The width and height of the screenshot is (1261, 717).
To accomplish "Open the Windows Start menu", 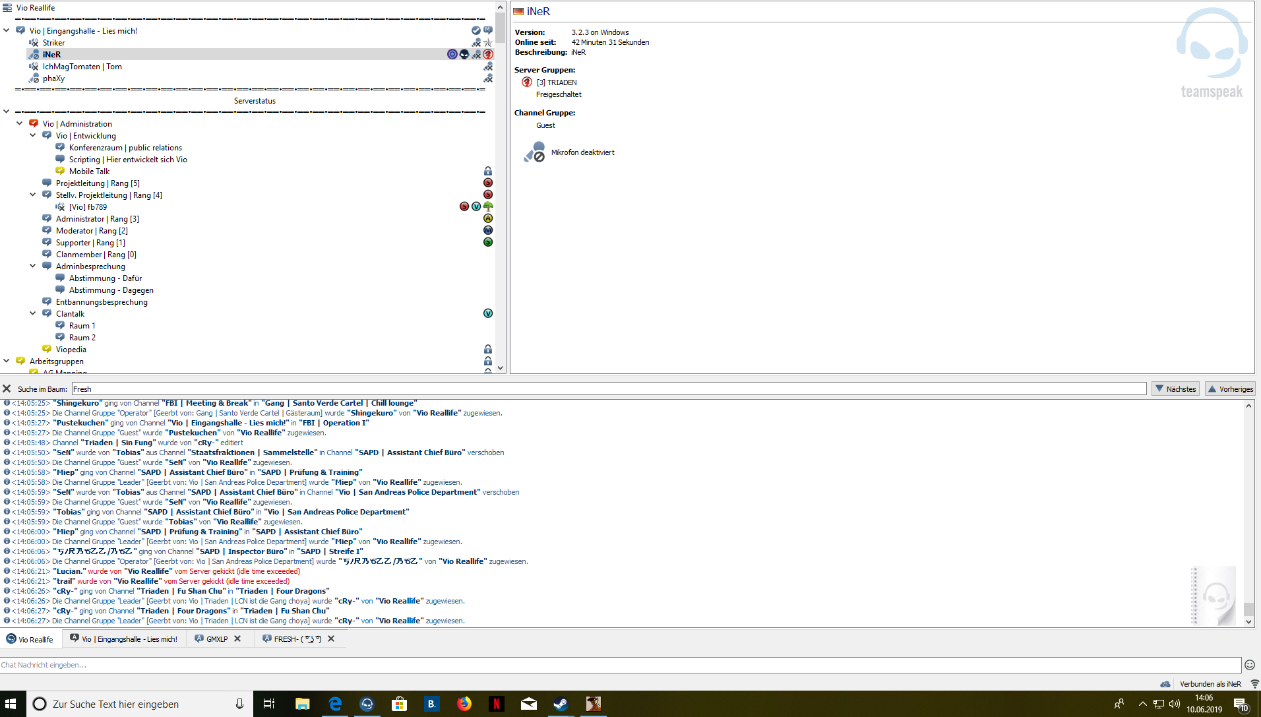I will click(11, 704).
